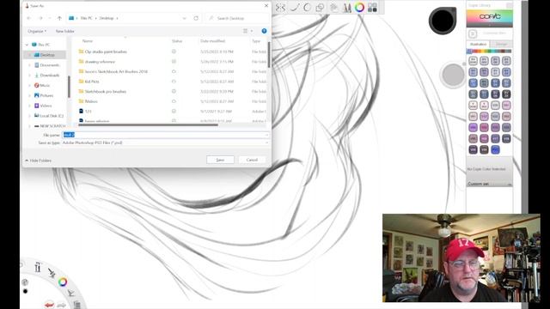Screen dimensions: 550x309
Task: Switch to the Illustration tab
Action: [x=478, y=44]
